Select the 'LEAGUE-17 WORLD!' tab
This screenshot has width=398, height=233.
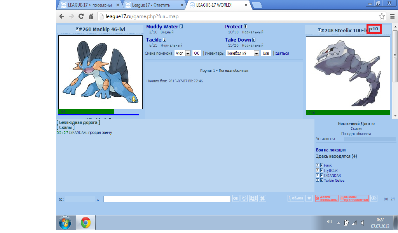(218, 5)
